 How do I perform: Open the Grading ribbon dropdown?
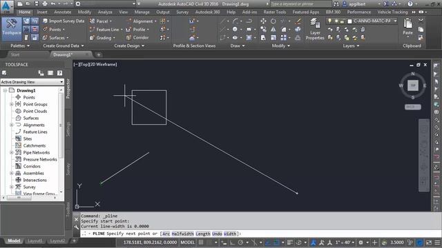pyautogui.click(x=102, y=38)
